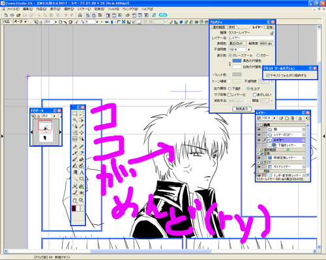The image size is (326, 260).
Task: Open the opacity arrow in Layer panel
Action: tap(274, 118)
